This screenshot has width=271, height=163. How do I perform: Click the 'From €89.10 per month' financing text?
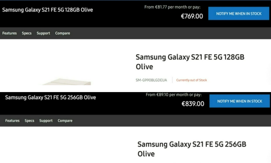174,95
